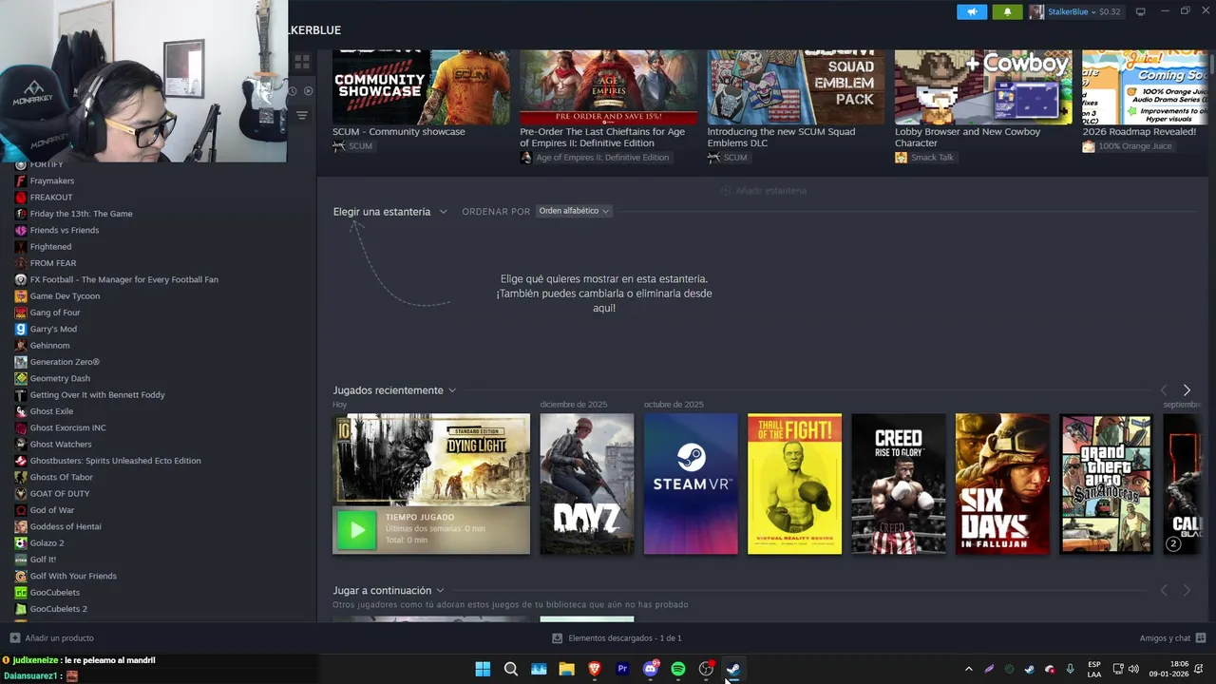The width and height of the screenshot is (1216, 684).
Task: Click 'Añadir un producto' button
Action: (51, 638)
